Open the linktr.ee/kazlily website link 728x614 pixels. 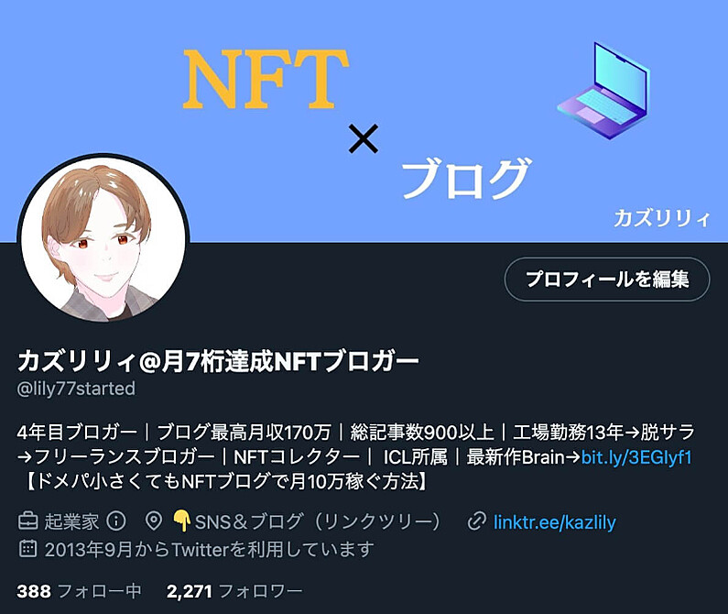click(554, 522)
